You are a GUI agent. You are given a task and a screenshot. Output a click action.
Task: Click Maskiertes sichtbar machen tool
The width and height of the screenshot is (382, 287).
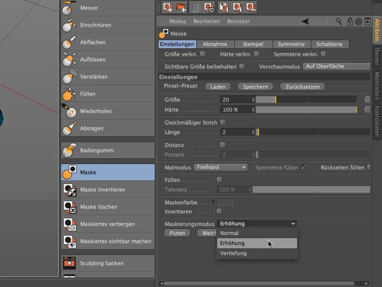[108, 241]
